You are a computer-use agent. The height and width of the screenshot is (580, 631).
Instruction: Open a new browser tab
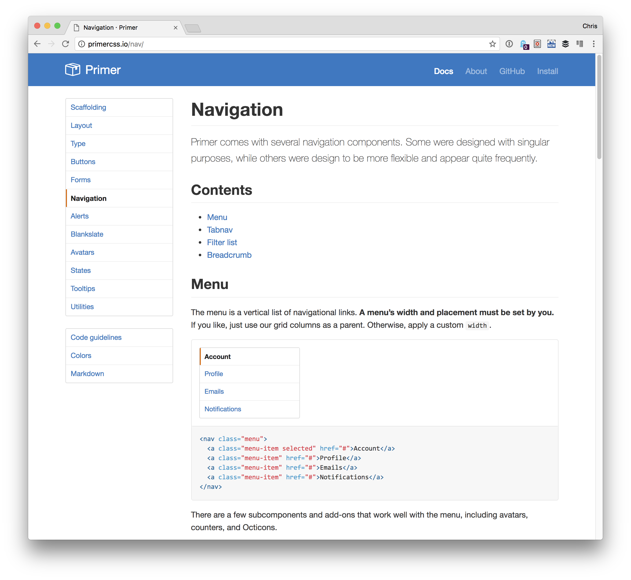[193, 28]
